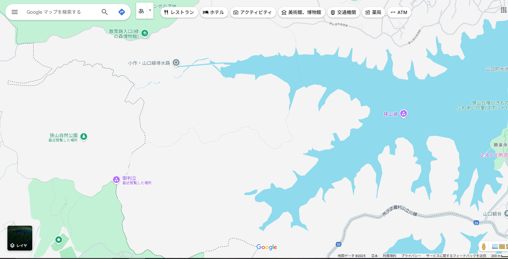This screenshot has width=508, height=259.
Task: Open the レイヤ layers preview panel
Action: point(20,238)
